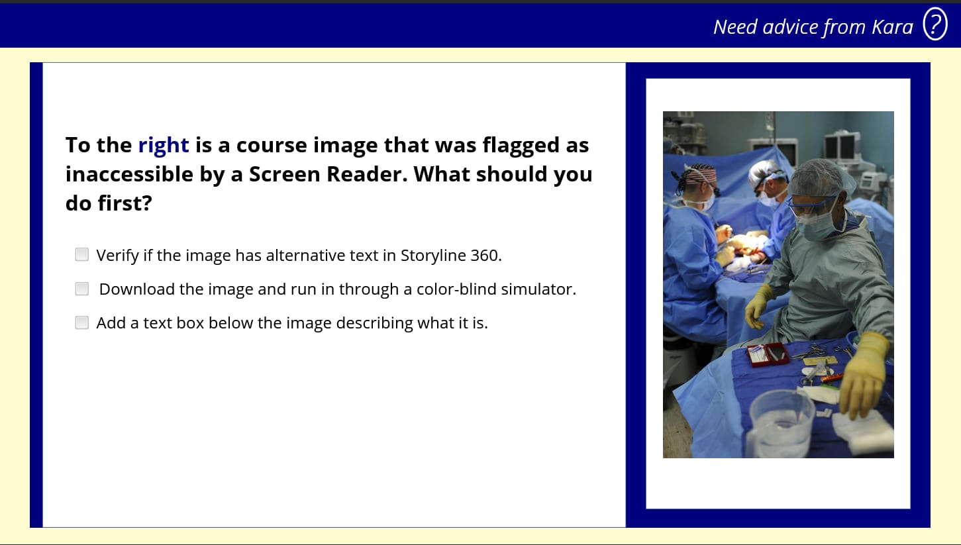
Task: Click the empty white area below the answer options
Action: [331, 430]
